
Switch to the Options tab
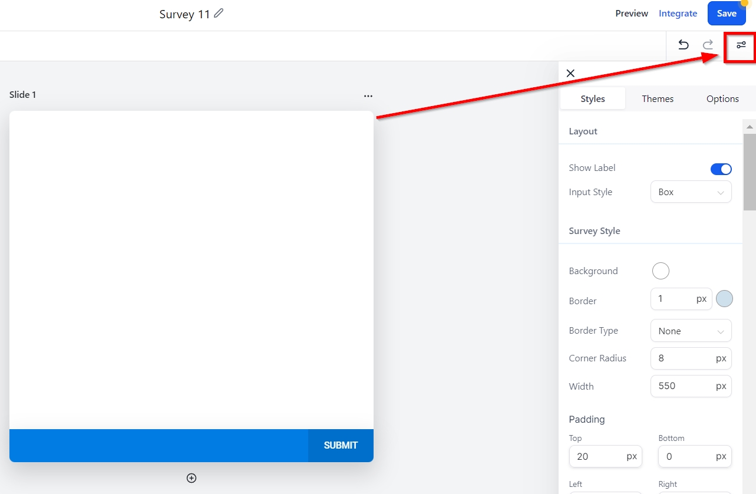pos(722,99)
